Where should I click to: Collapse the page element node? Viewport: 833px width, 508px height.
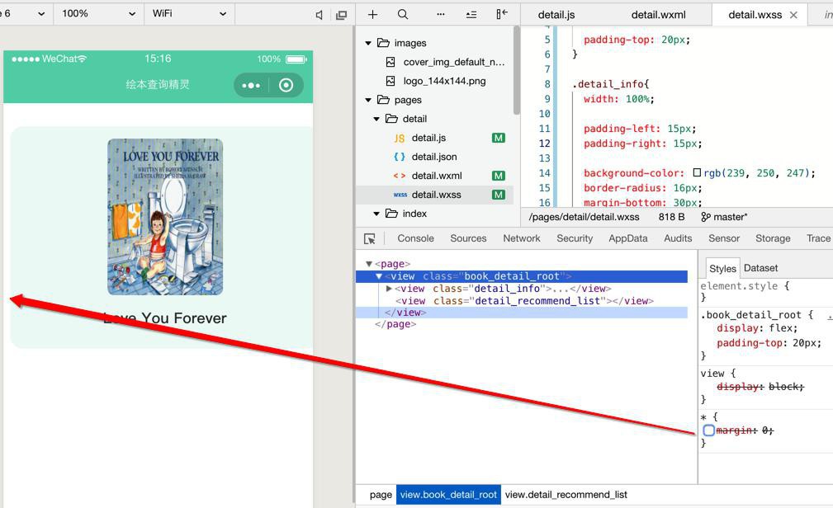click(369, 264)
